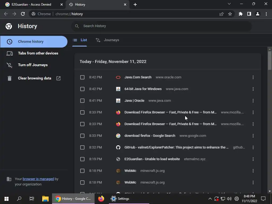This screenshot has height=204, width=272.
Task: Open actions menu for 64-bit Java entry
Action: (253, 89)
